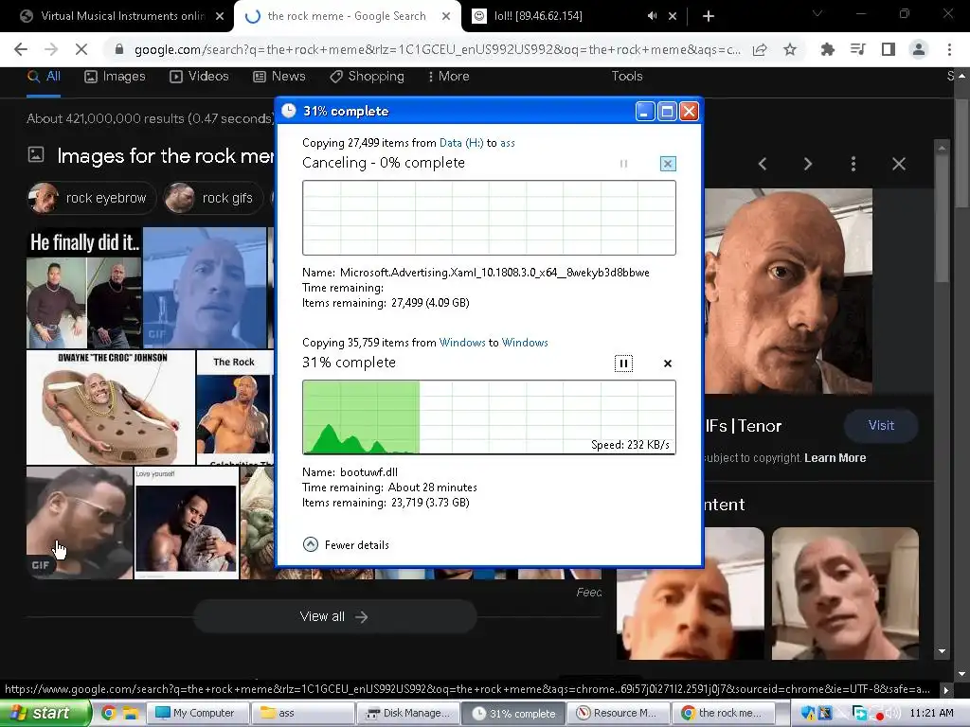Viewport: 970px width, 727px height.
Task: Click Images for the rock meme heading icon
Action: [36, 154]
